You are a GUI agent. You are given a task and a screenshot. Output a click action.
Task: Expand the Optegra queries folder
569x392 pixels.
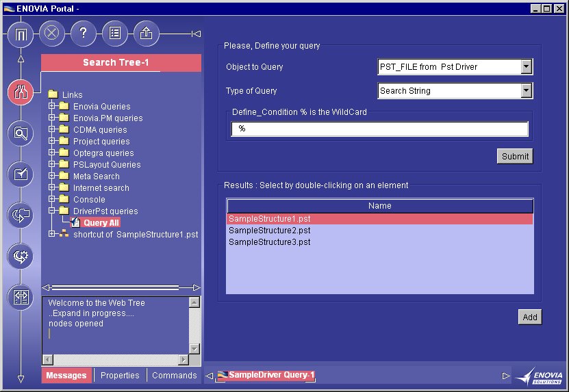(x=51, y=153)
